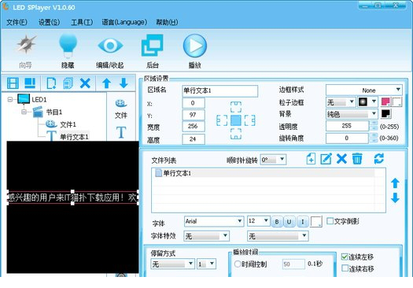The height and width of the screenshot is (288, 413).
Task: Toggle bold with the B button
Action: pos(277,222)
